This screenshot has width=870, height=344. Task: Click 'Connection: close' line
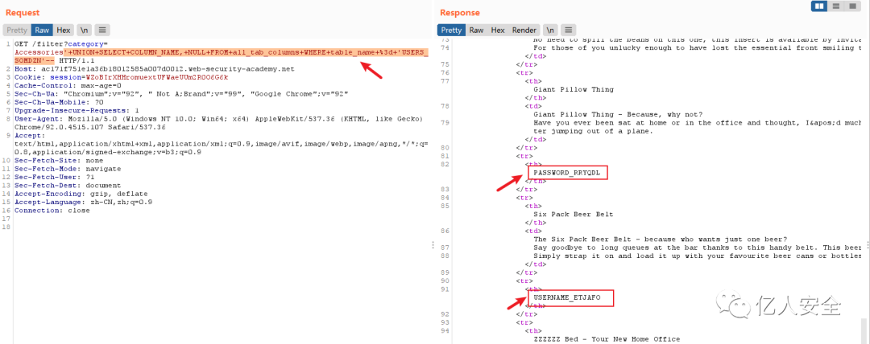click(x=52, y=211)
